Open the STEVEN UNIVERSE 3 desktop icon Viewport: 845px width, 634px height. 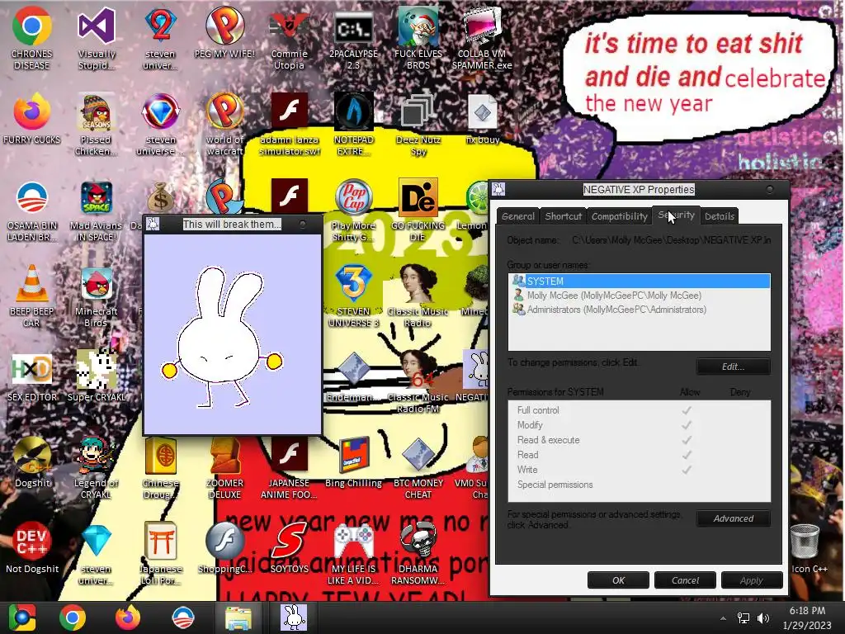click(353, 296)
